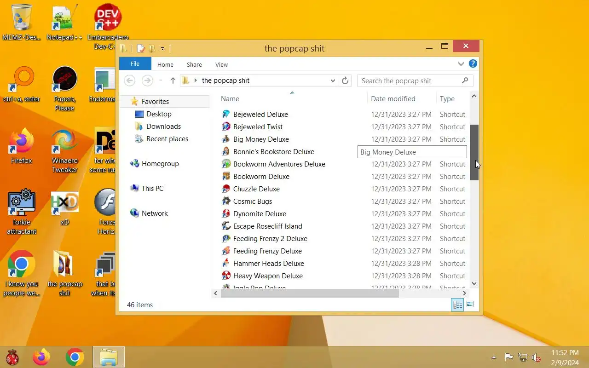Screen dimensions: 589x368
Task: Switch to large thumbnails view icon
Action: point(470,305)
